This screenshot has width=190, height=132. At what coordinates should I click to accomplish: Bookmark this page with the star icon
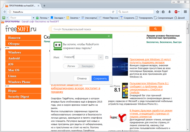pos(158,12)
